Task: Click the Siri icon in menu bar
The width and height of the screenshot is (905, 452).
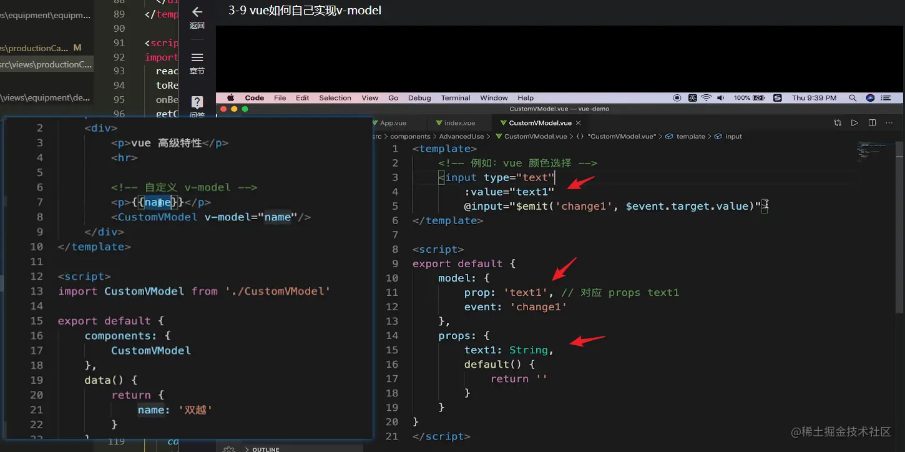Action: pos(870,98)
